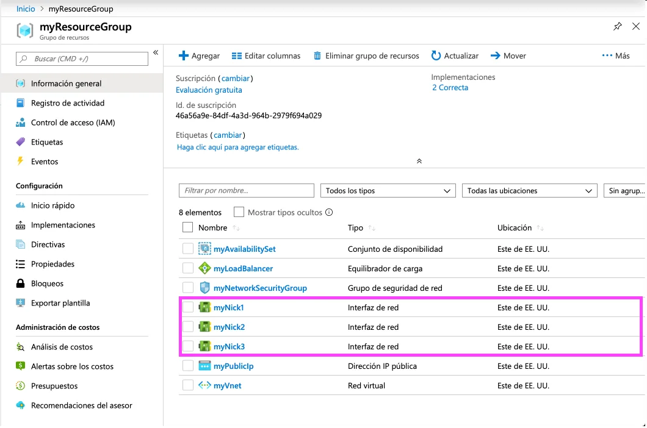Open the Todas las ubicaciones dropdown
The width and height of the screenshot is (647, 428).
point(529,190)
